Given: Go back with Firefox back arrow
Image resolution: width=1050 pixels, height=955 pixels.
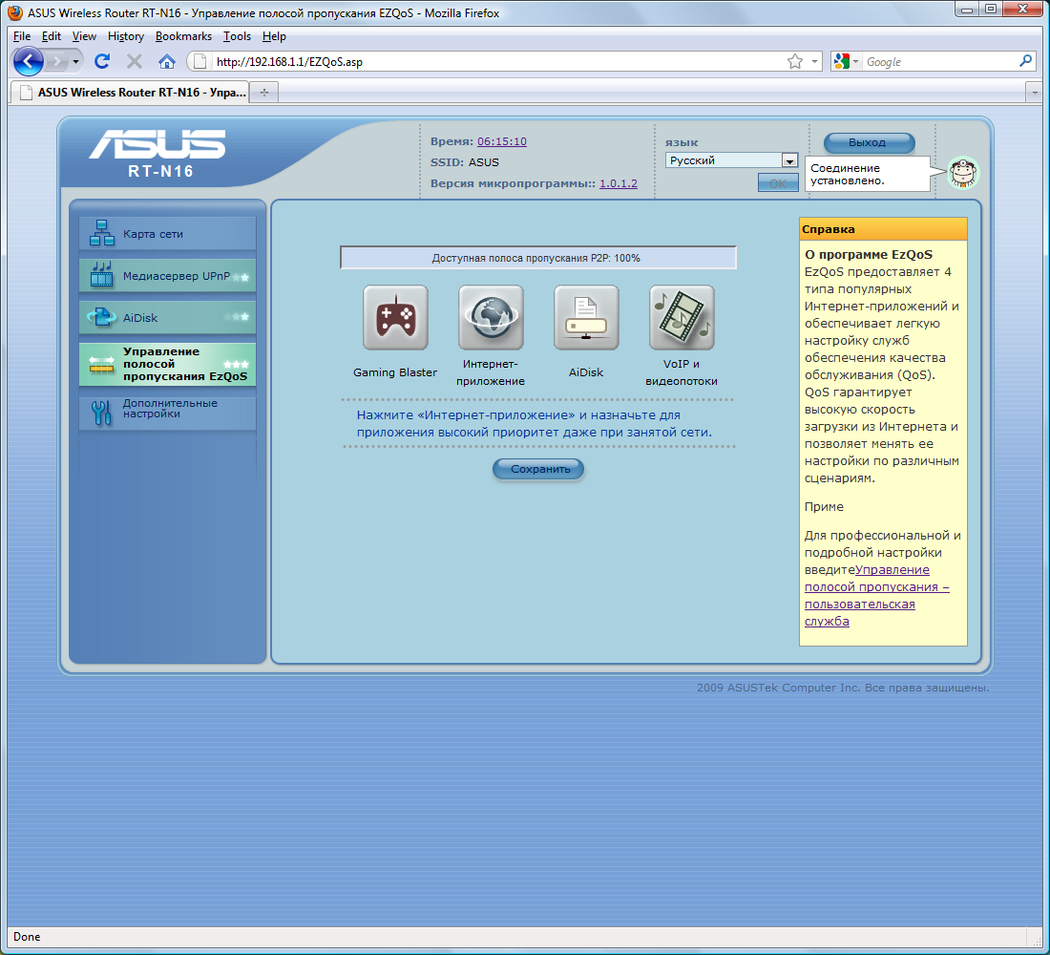Looking at the screenshot, I should [x=28, y=62].
